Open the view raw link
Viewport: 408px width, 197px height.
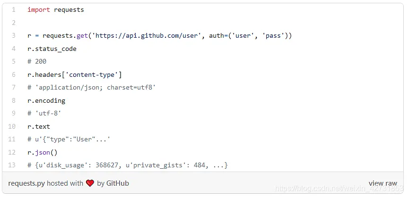point(383,183)
